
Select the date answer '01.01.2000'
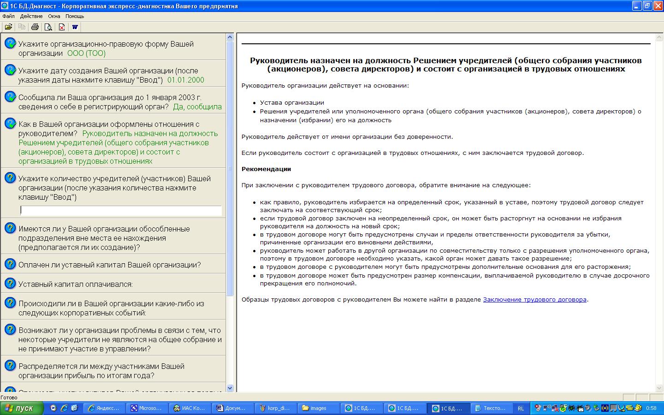click(186, 80)
